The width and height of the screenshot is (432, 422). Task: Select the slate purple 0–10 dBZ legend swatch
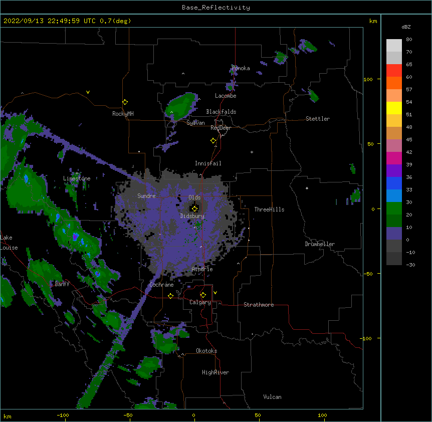coord(394,234)
